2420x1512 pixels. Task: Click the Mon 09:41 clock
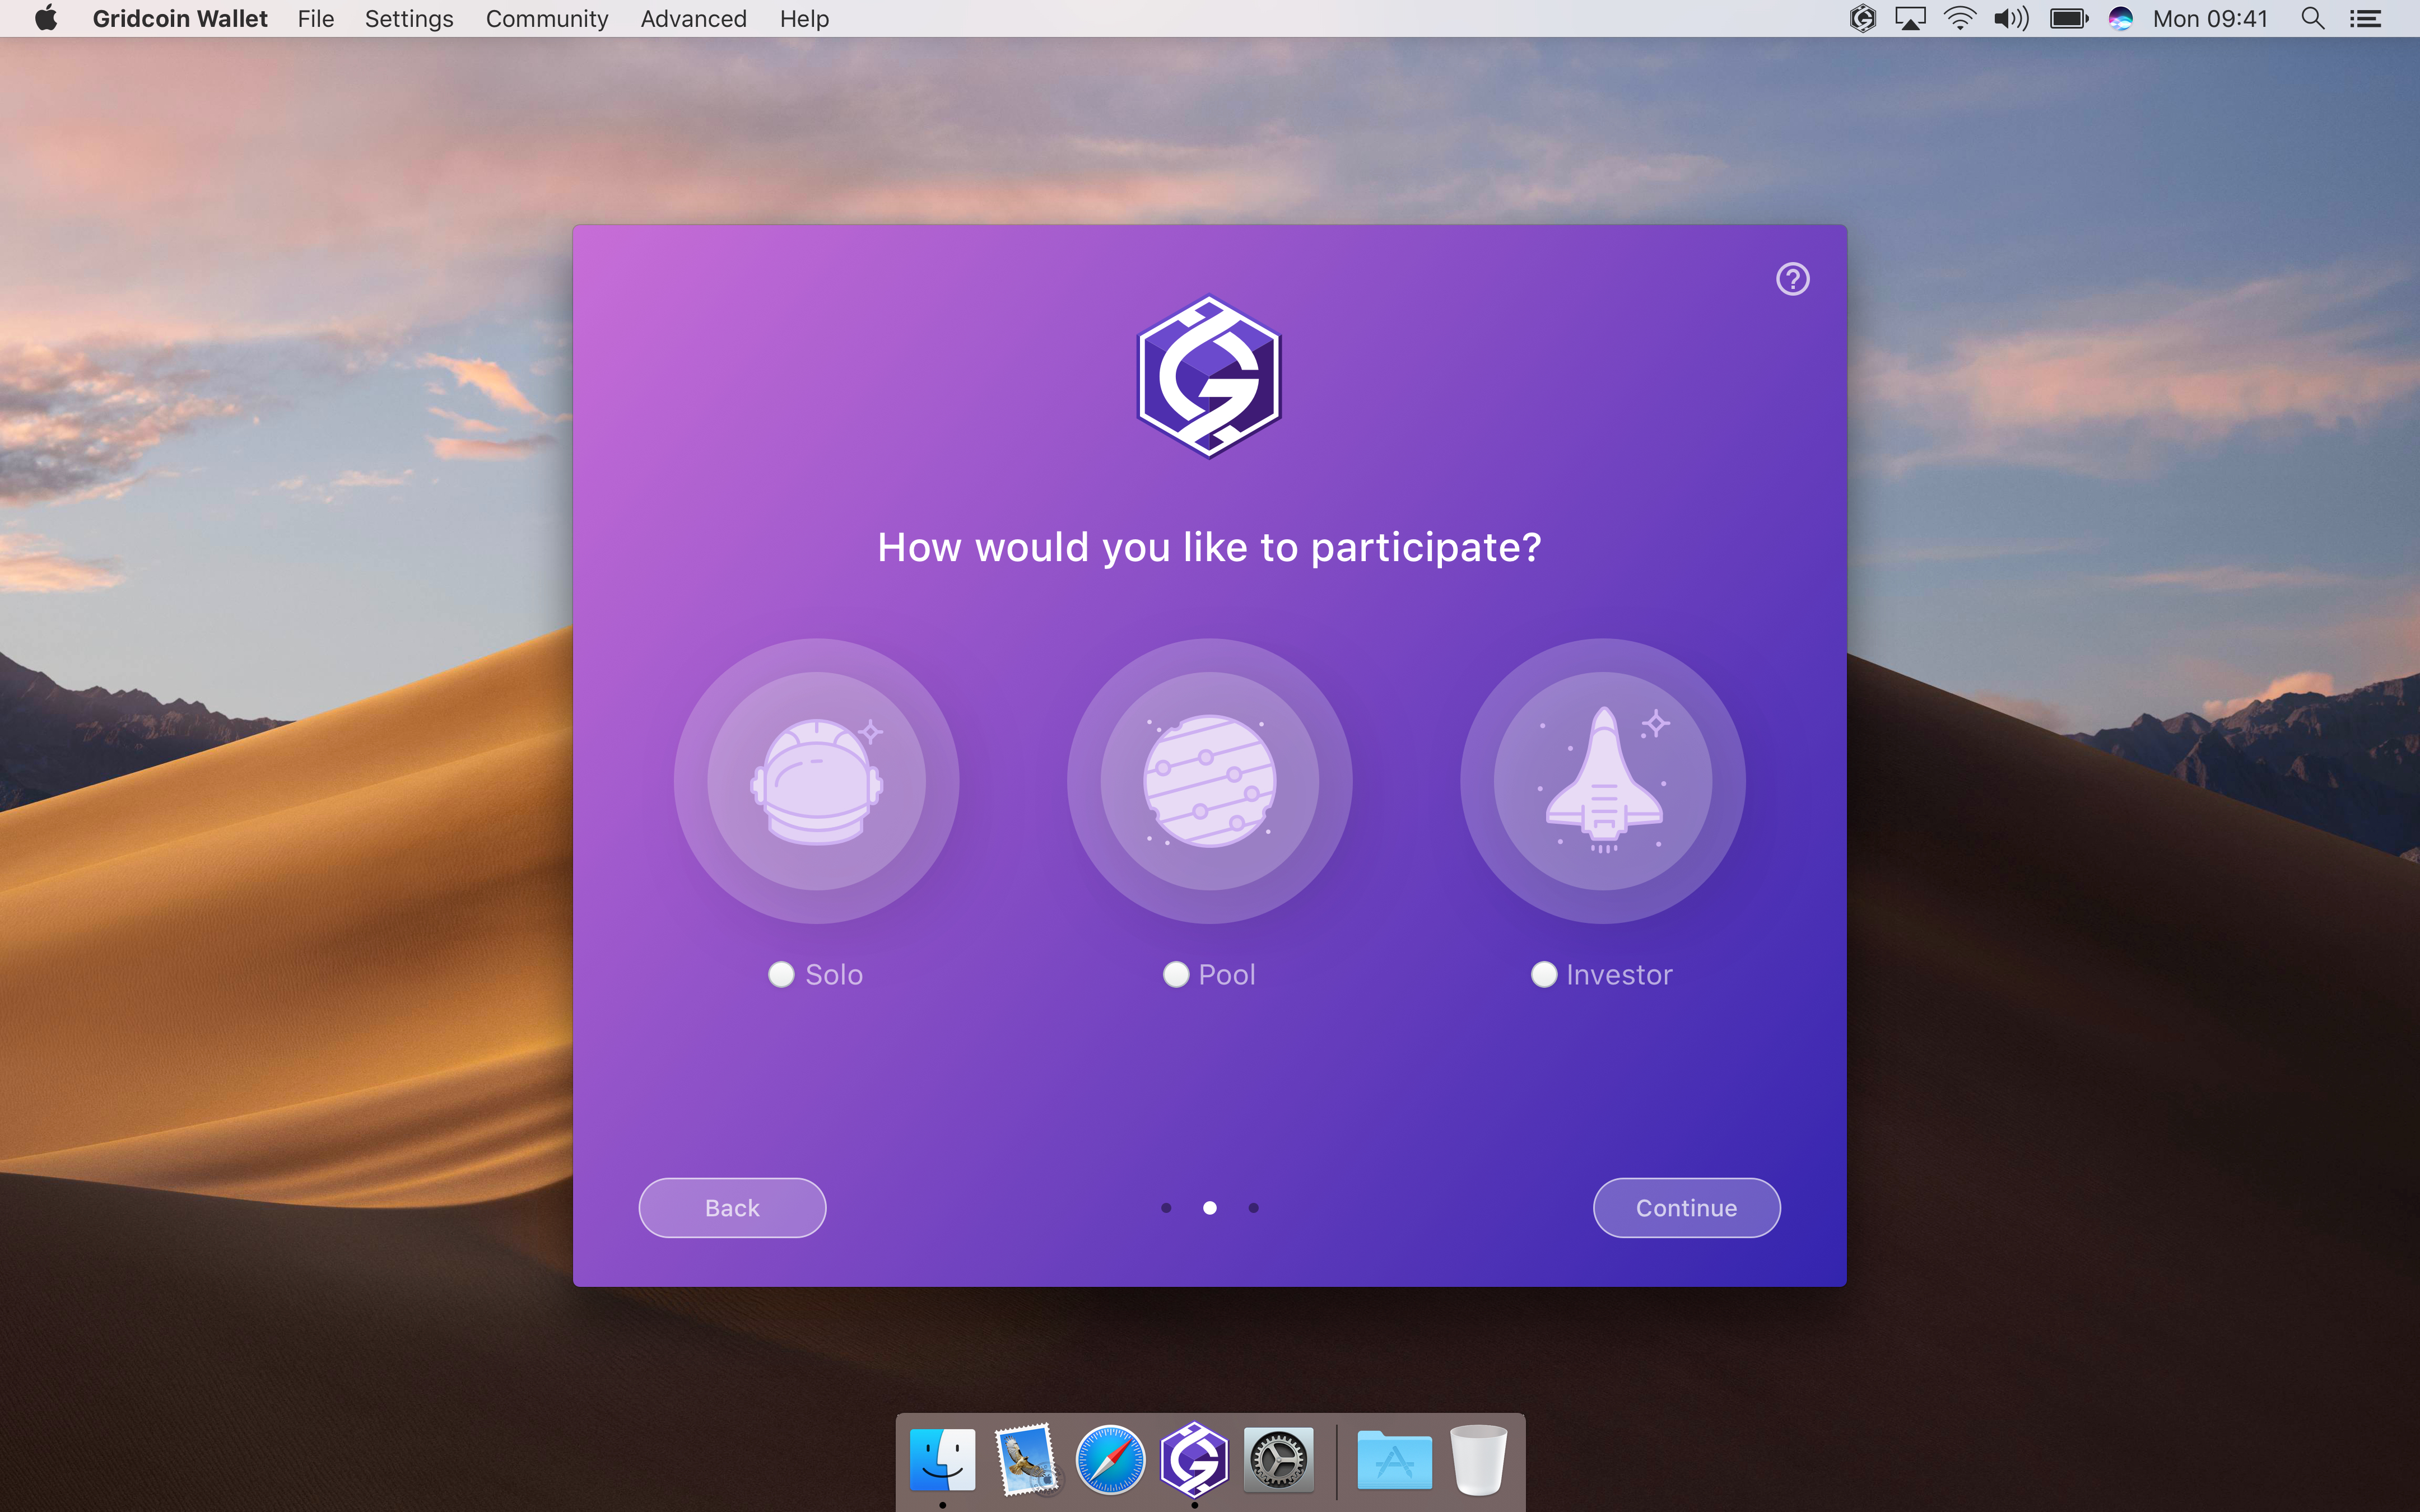pyautogui.click(x=2210, y=19)
